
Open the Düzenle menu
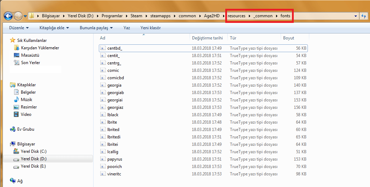19,28
